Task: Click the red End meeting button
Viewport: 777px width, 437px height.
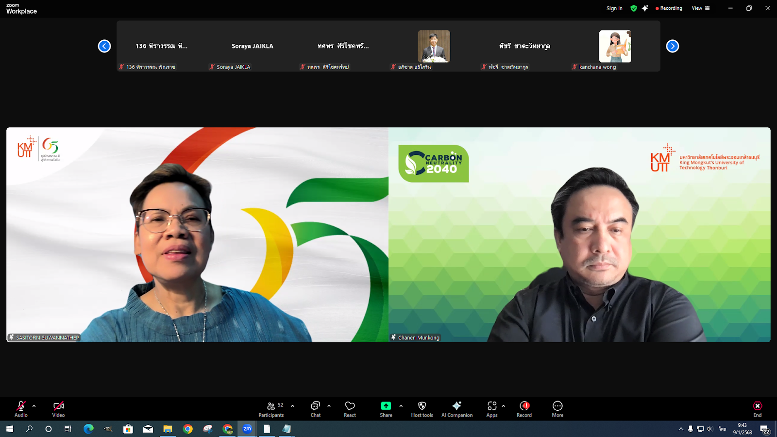Action: tap(758, 409)
